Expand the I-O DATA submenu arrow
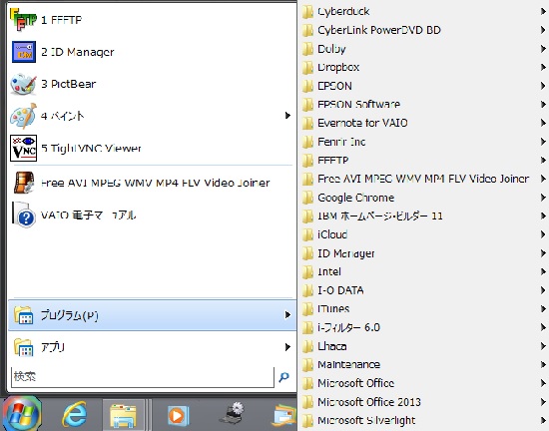 (x=543, y=290)
